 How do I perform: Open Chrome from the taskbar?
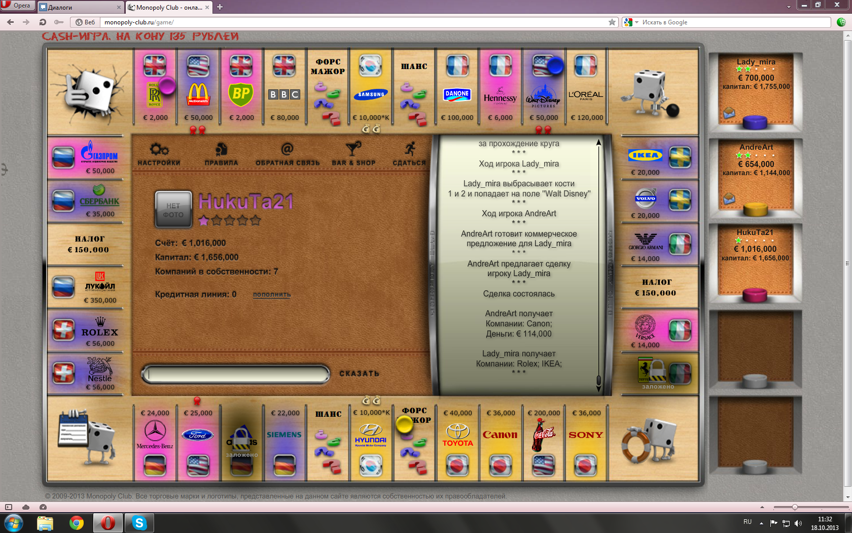tap(77, 523)
